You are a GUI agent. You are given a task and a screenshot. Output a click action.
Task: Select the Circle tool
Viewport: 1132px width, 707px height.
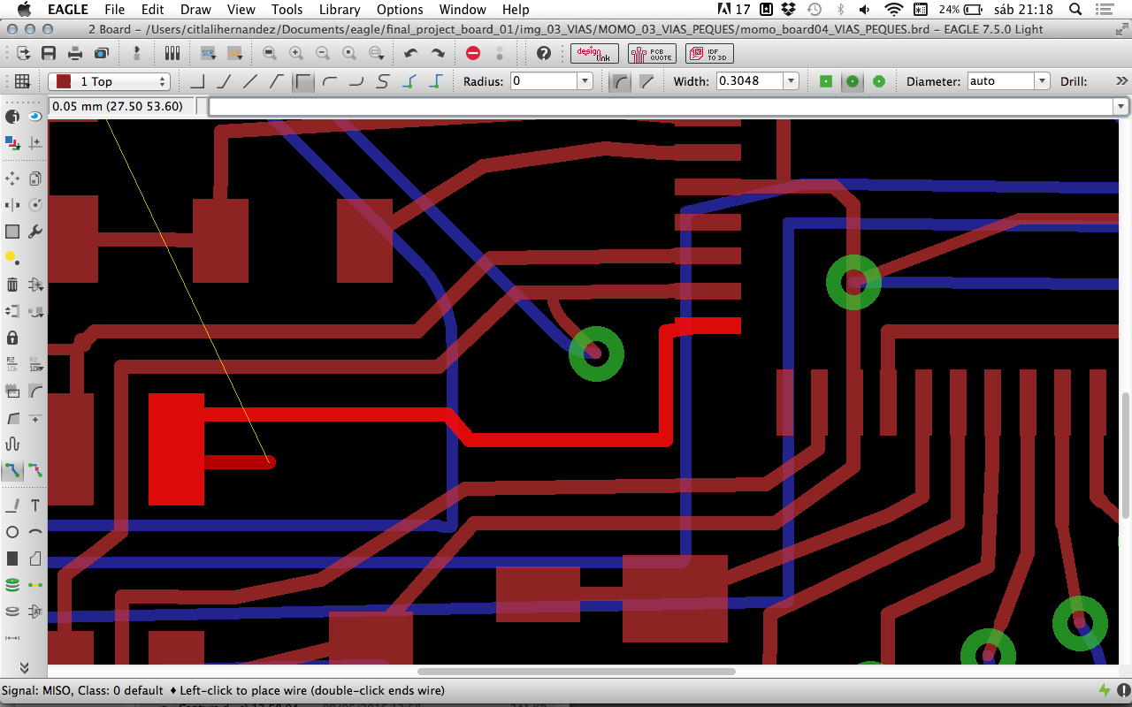12,532
